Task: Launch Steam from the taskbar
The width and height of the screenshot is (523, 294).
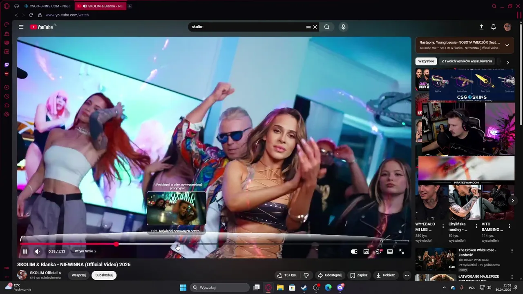Action: click(x=304, y=287)
